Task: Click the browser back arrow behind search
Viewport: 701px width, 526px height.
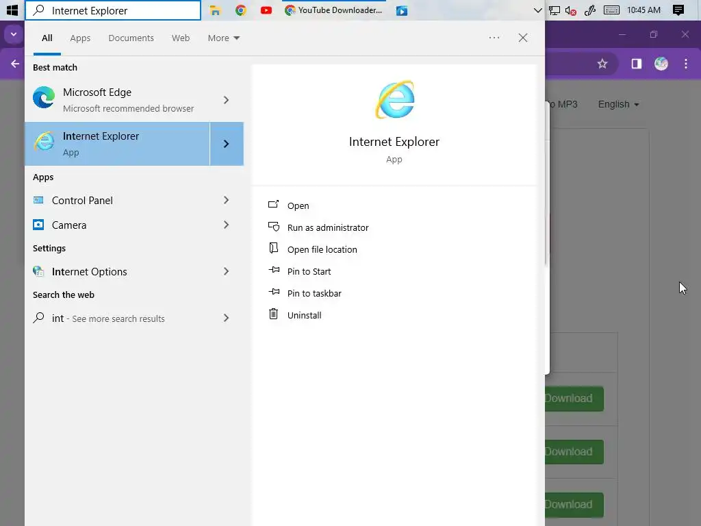Action: click(x=15, y=64)
